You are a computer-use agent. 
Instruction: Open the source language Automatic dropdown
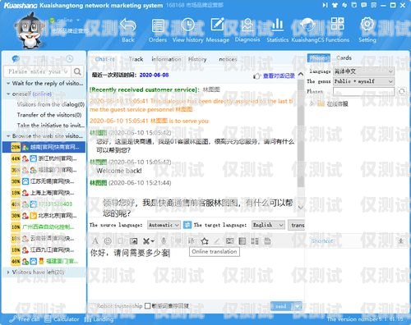pos(164,225)
